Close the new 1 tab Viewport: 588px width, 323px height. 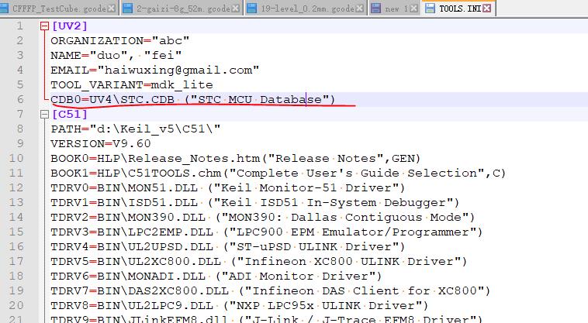[x=413, y=9]
